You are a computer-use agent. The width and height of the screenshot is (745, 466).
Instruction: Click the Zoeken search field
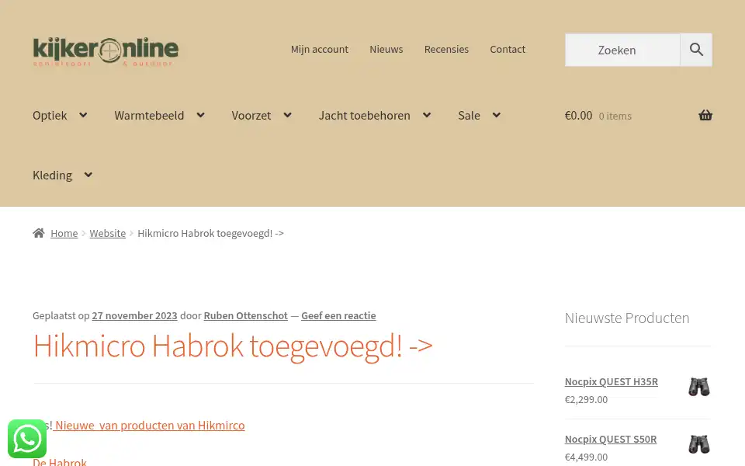(622, 50)
